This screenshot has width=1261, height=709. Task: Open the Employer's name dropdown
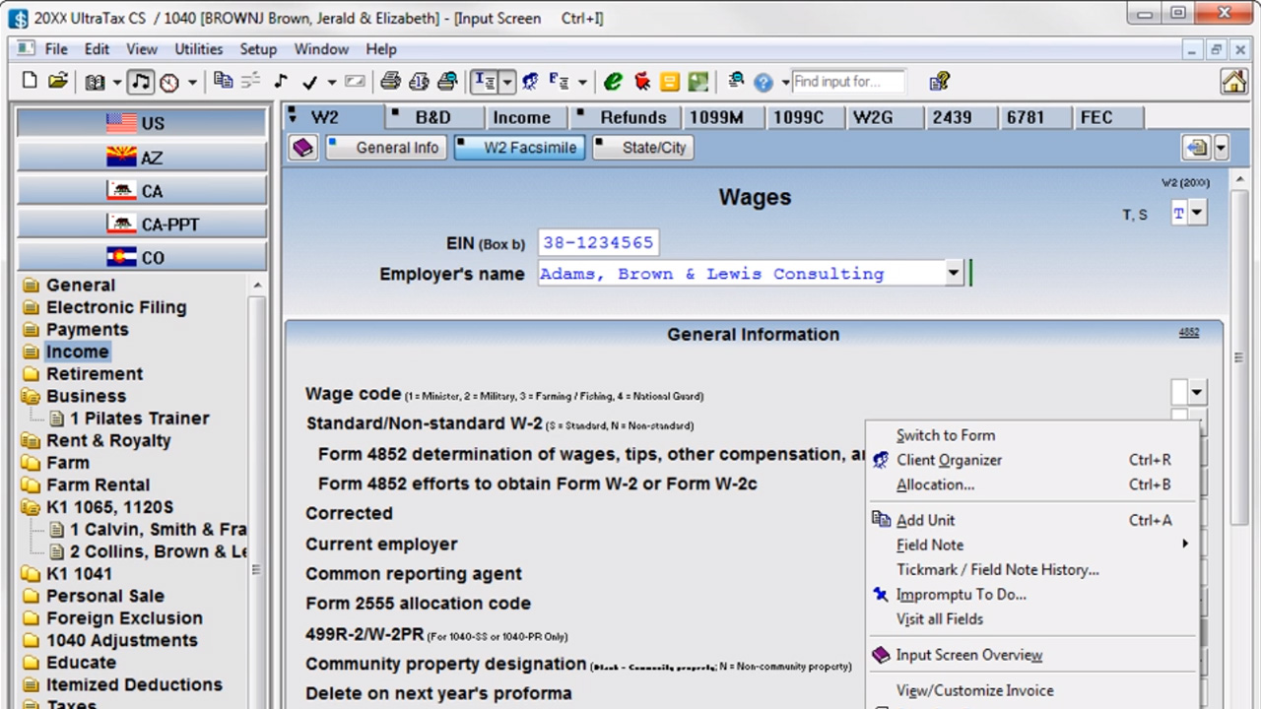(x=954, y=274)
